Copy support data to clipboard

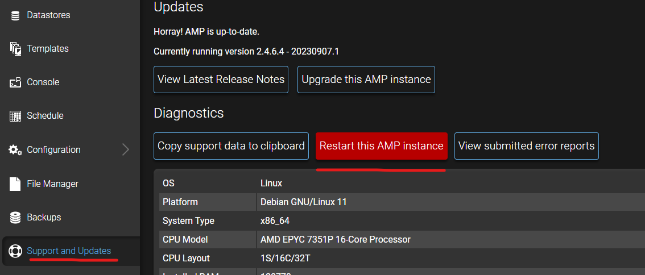(231, 146)
